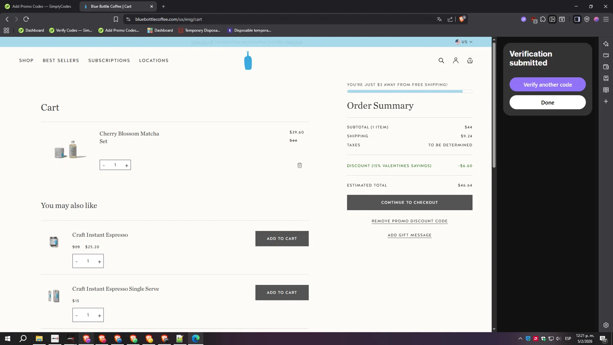
Task: Increase Craft Instant Espresso quantity
Action: point(99,261)
